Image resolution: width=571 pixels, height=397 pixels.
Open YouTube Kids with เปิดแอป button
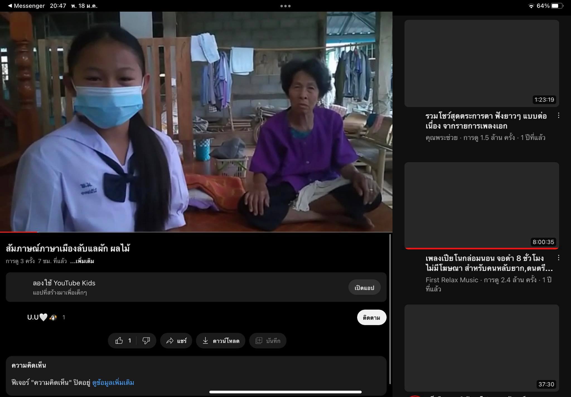[x=364, y=288]
